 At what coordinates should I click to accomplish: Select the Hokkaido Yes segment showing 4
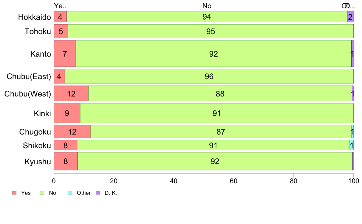pos(60,17)
